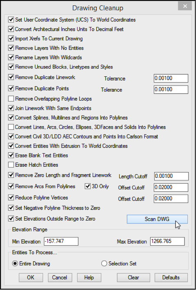Click the Scan DWG button

[157, 219]
